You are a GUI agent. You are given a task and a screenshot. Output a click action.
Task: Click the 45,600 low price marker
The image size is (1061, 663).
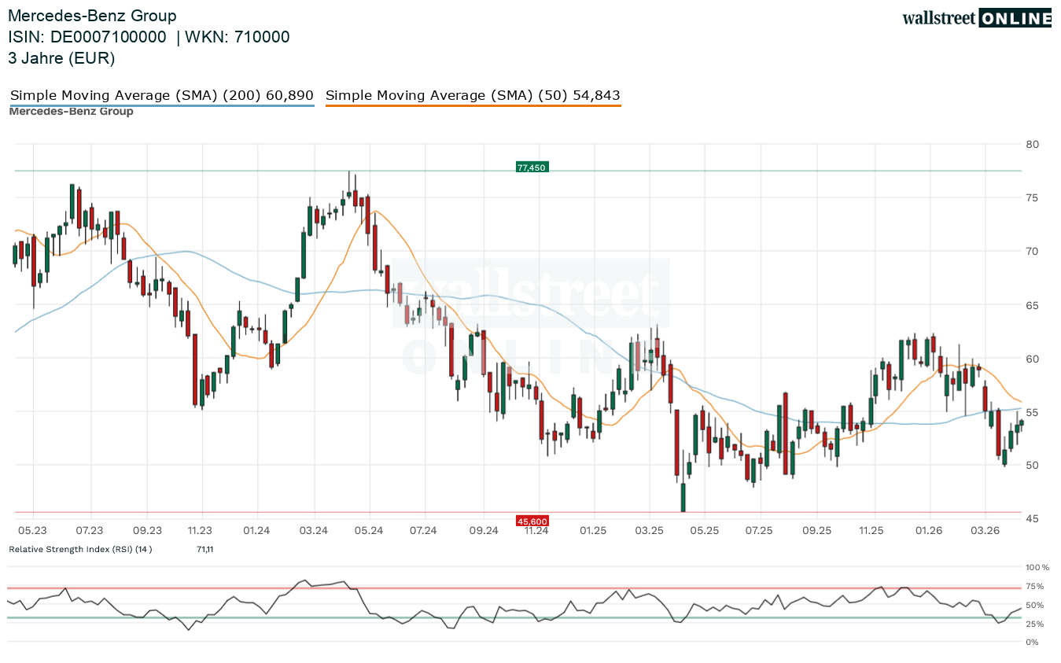click(x=532, y=520)
